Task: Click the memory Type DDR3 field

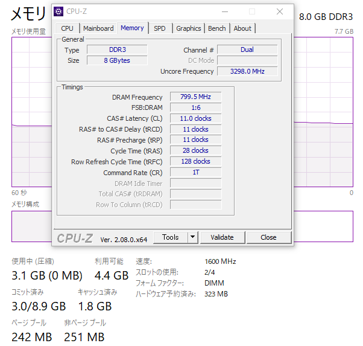Action: pyautogui.click(x=117, y=50)
